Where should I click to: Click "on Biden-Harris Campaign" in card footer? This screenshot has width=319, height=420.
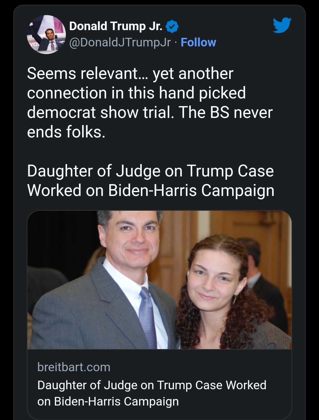[x=108, y=401]
